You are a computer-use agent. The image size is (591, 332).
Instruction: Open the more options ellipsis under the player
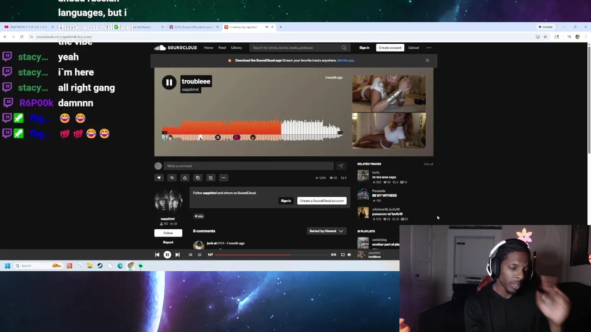(223, 178)
